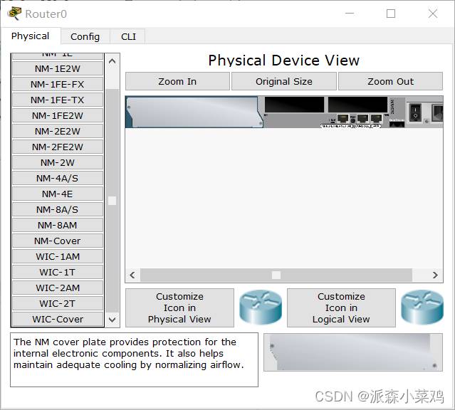This screenshot has width=455, height=410.
Task: Click the module list scroll down arrow
Action: tap(113, 320)
